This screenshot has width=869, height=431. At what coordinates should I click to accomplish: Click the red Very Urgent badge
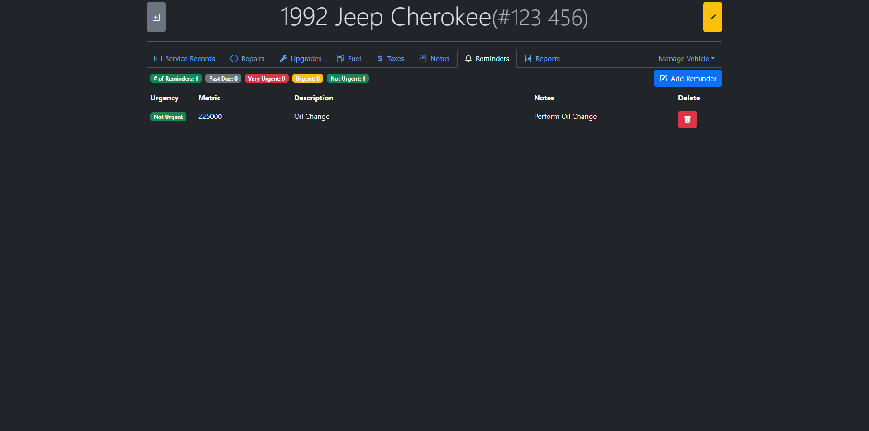point(267,79)
